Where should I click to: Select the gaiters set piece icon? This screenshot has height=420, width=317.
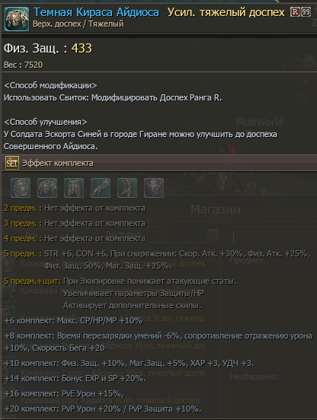[x=74, y=188]
